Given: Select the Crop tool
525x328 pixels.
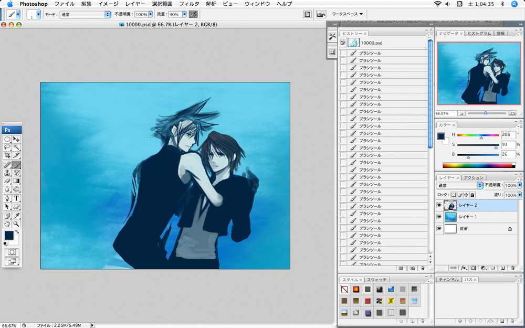Looking at the screenshot, I should click(x=7, y=156).
